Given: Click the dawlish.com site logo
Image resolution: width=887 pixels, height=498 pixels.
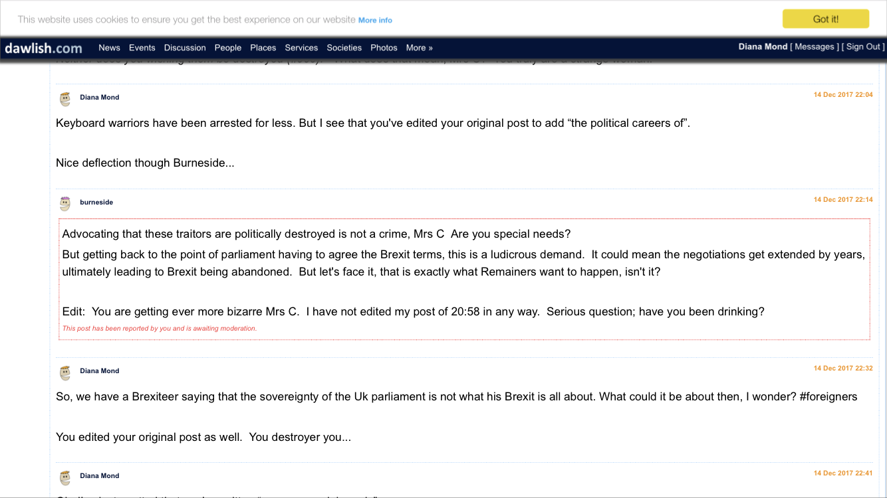Looking at the screenshot, I should point(44,48).
